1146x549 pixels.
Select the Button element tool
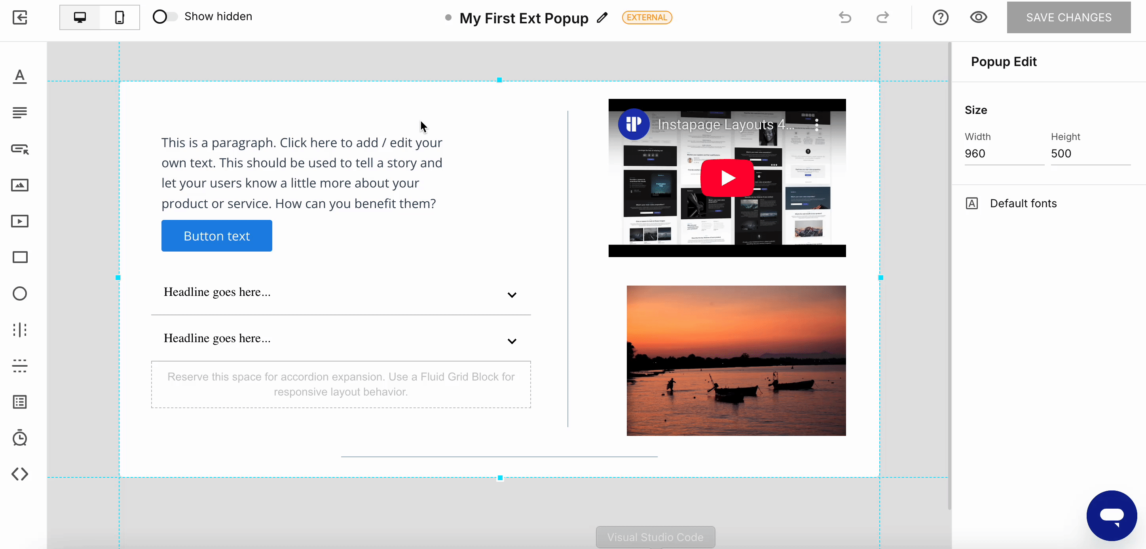[x=19, y=149]
